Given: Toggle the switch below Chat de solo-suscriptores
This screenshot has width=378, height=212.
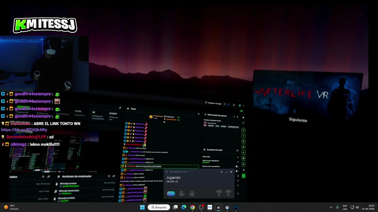Looking at the screenshot, I should [237, 171].
